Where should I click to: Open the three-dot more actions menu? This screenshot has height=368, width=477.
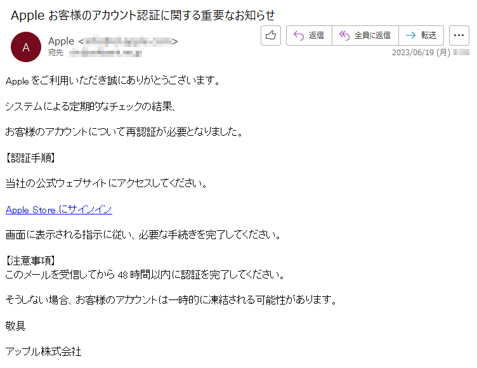click(459, 36)
